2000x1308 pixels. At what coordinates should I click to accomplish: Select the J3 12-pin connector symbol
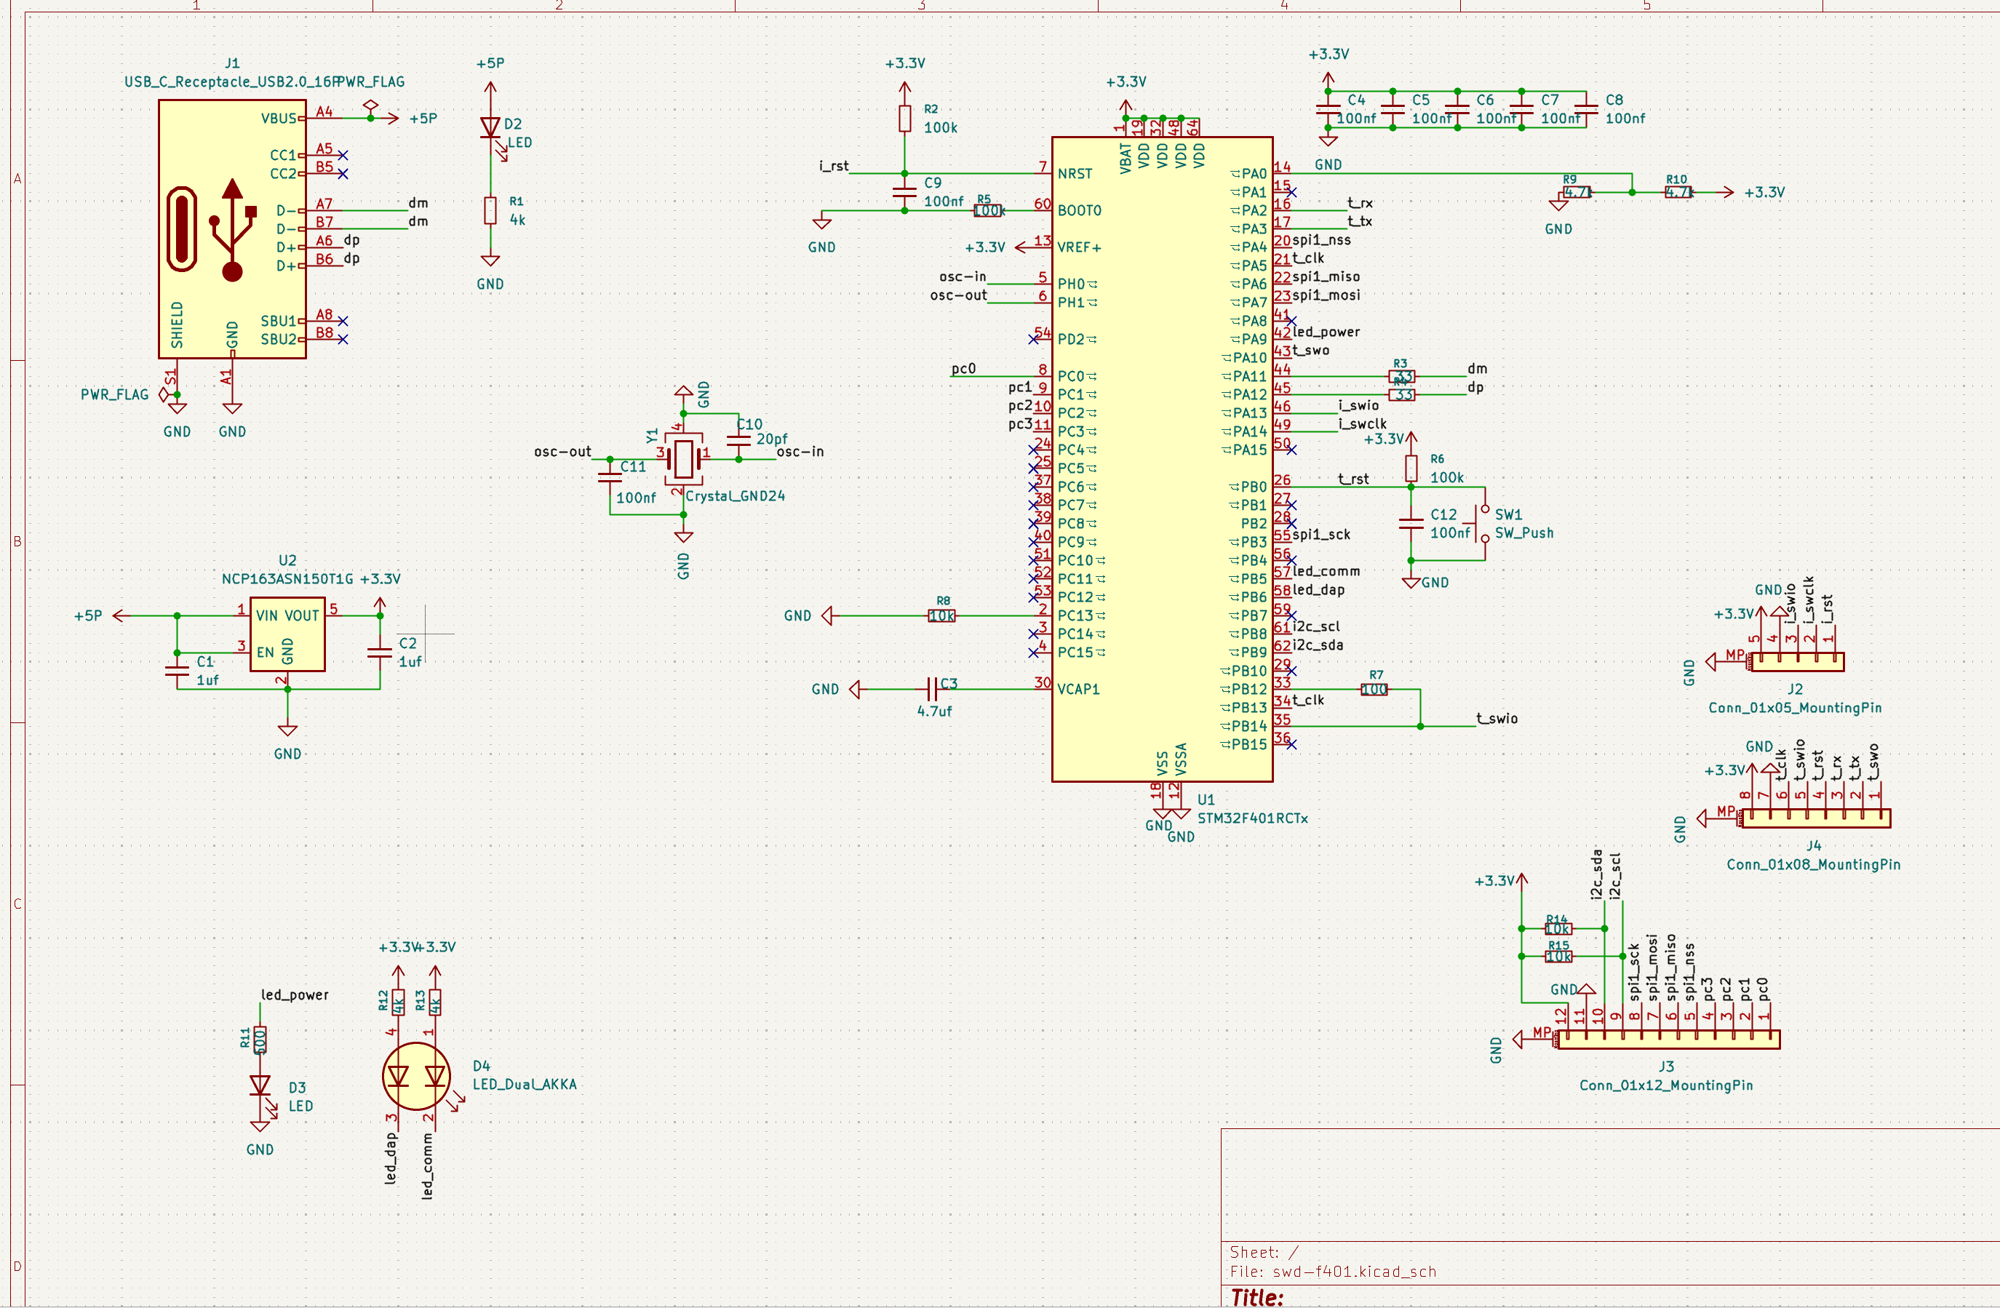[1668, 1040]
